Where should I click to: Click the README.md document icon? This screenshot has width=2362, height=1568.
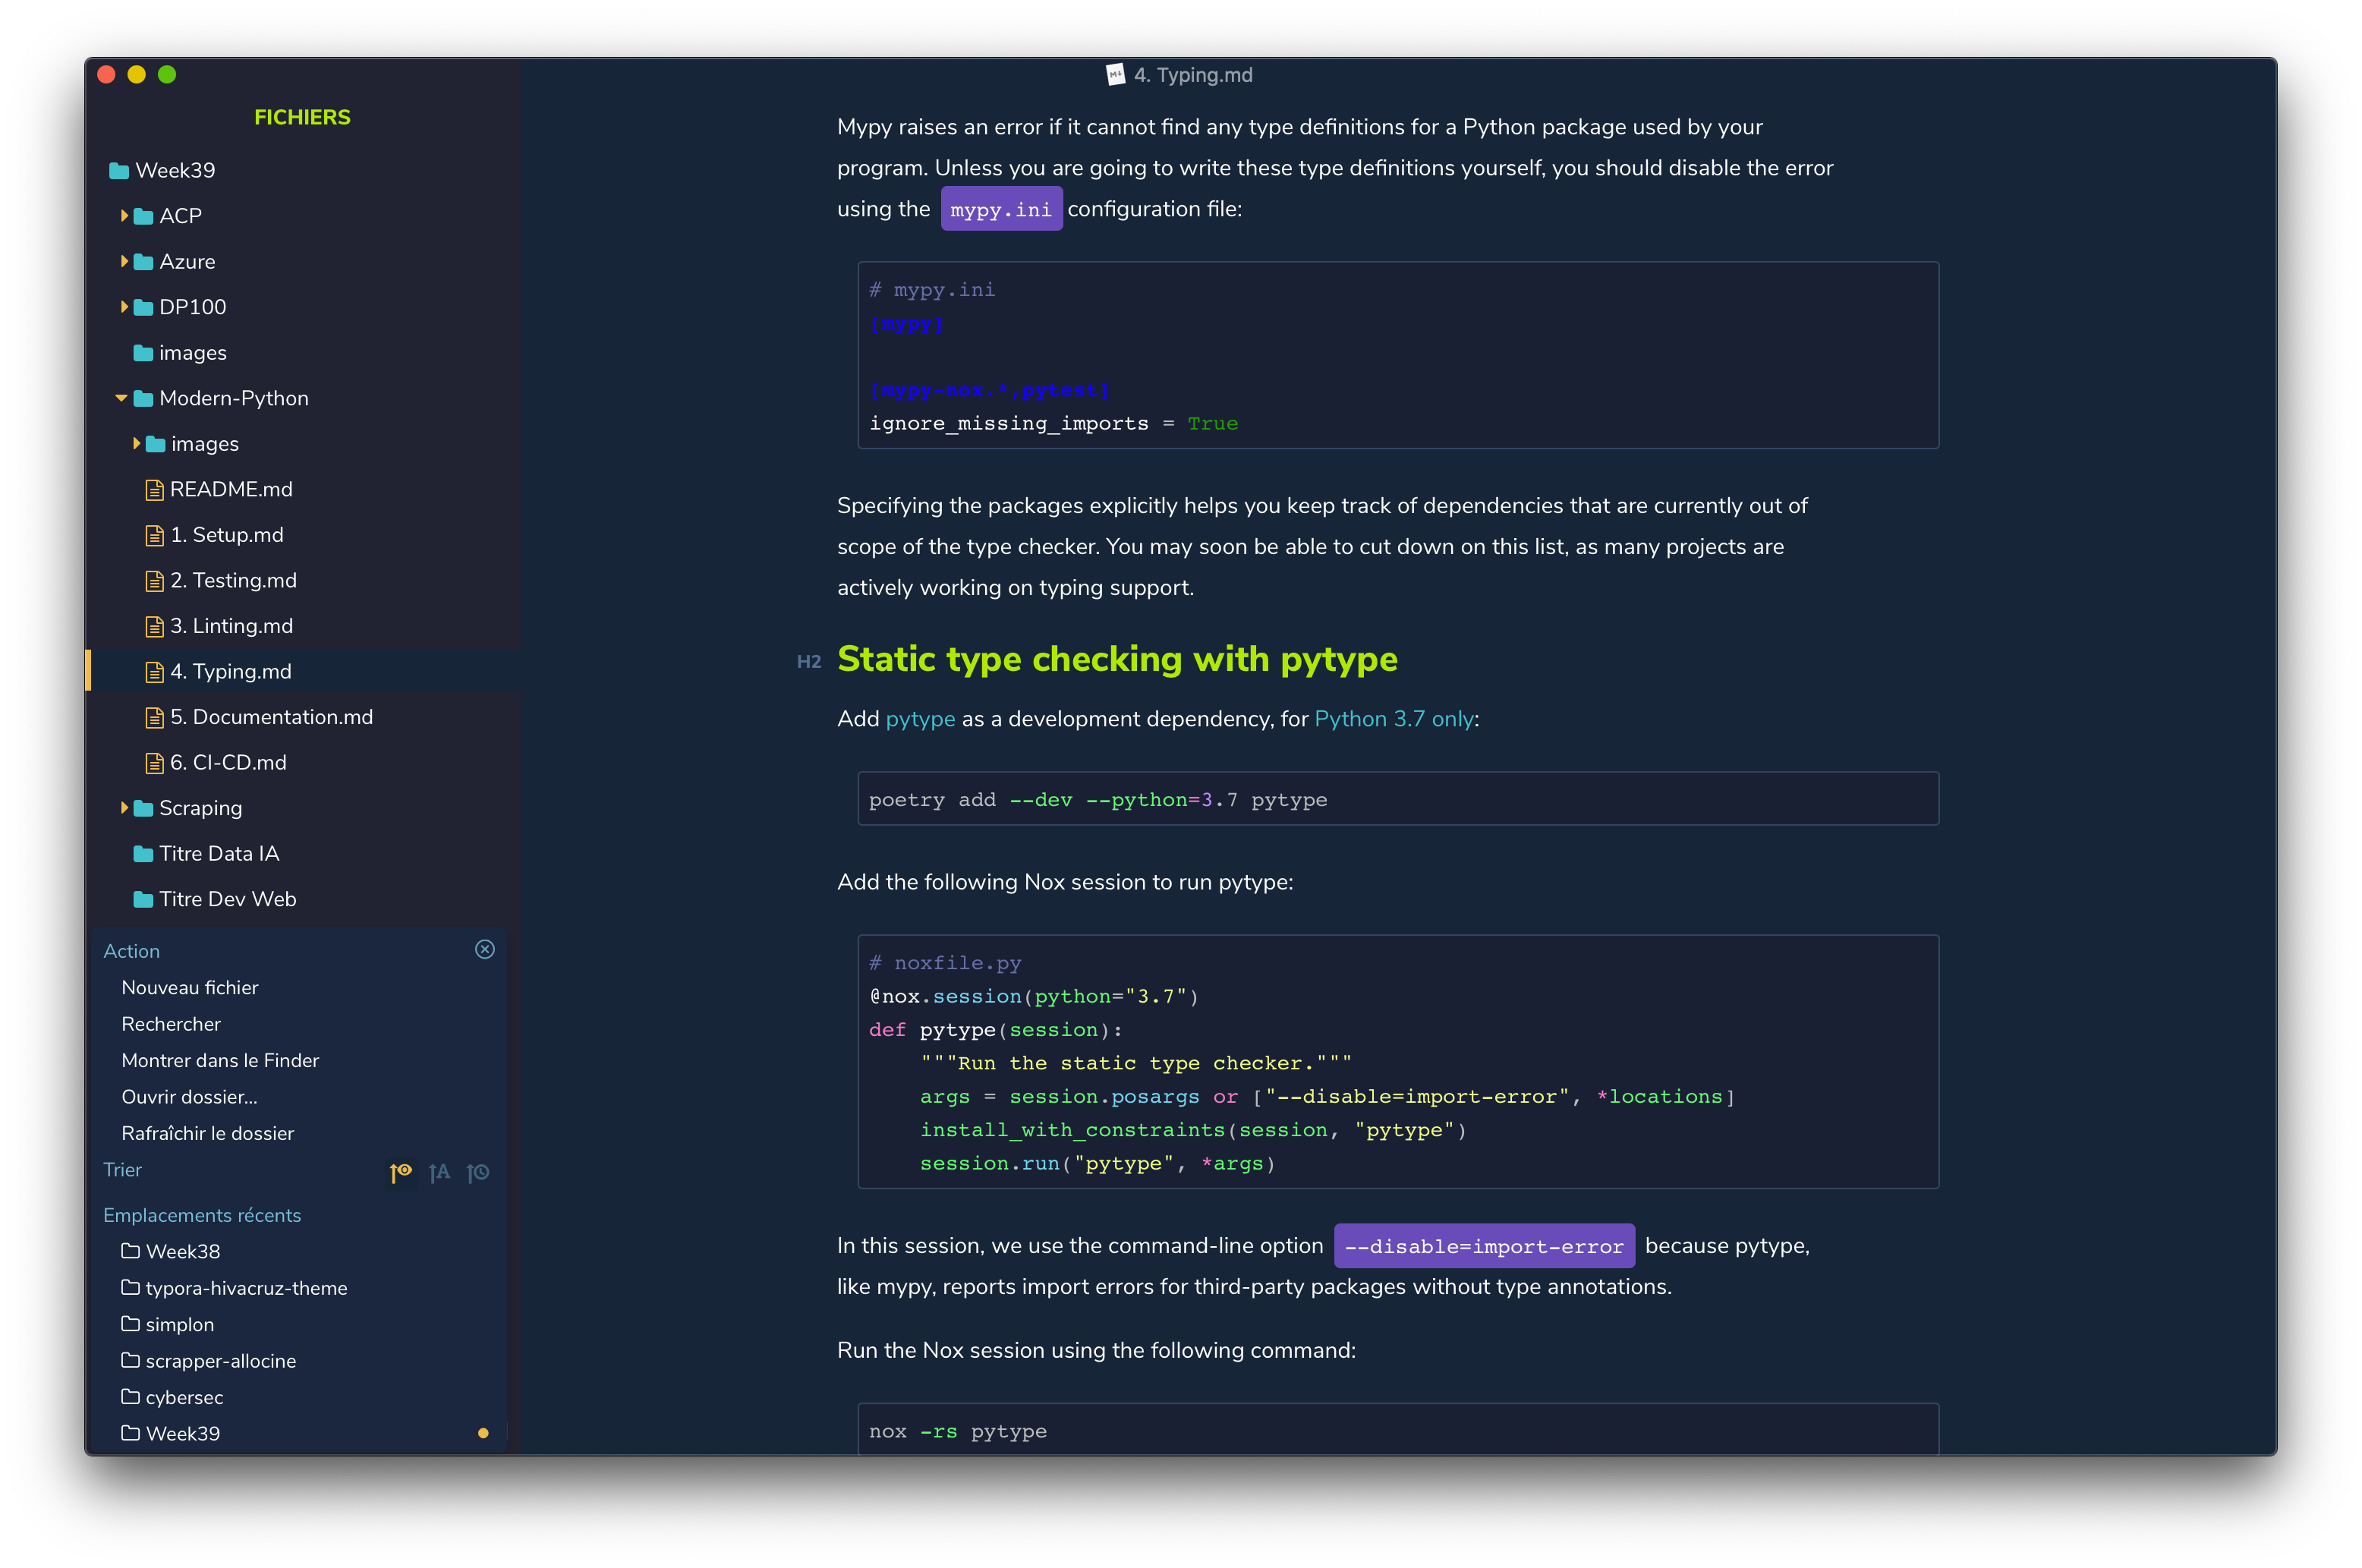click(x=154, y=489)
